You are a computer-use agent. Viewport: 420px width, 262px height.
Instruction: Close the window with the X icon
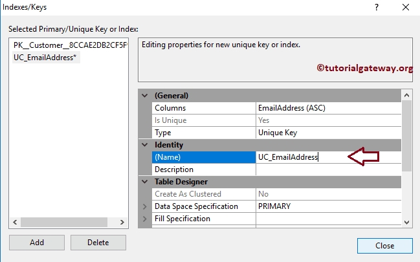405,7
